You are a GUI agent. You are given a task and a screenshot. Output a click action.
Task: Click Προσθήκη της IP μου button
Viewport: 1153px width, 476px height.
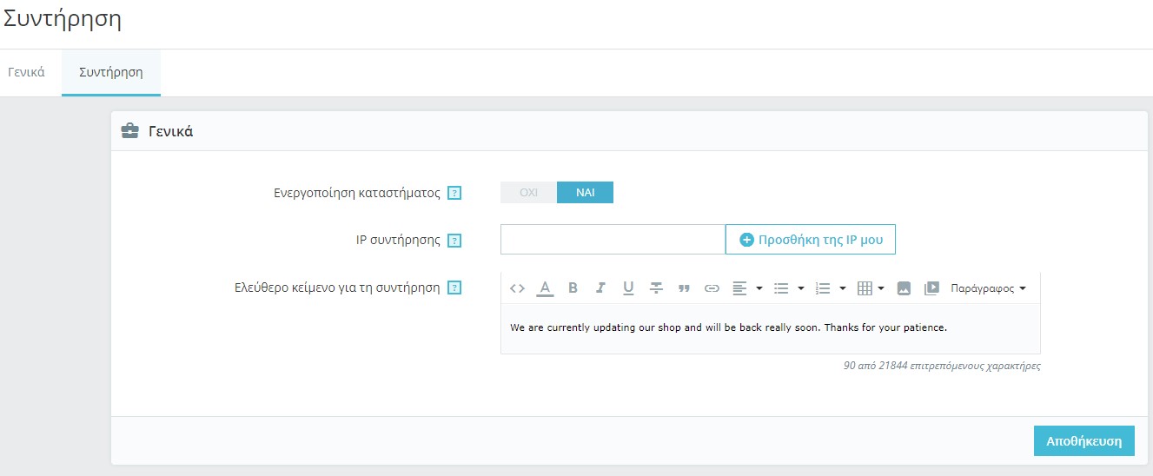point(811,240)
